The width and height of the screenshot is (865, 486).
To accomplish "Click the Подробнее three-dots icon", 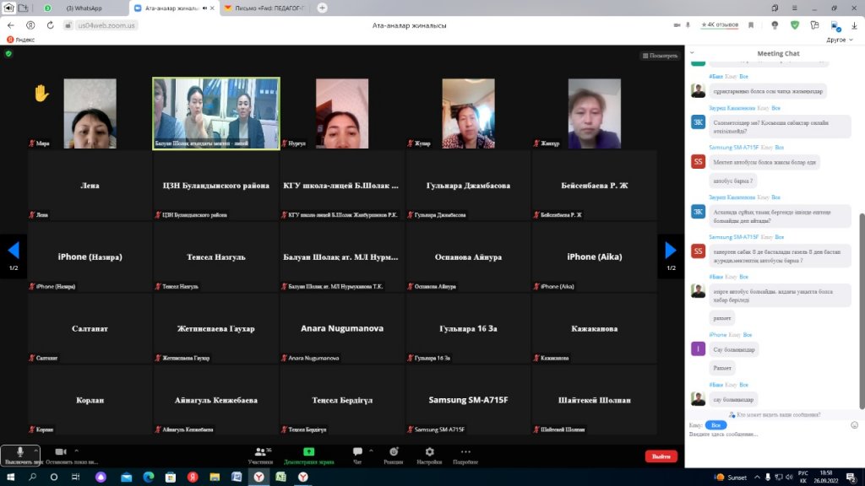I will pos(465,453).
